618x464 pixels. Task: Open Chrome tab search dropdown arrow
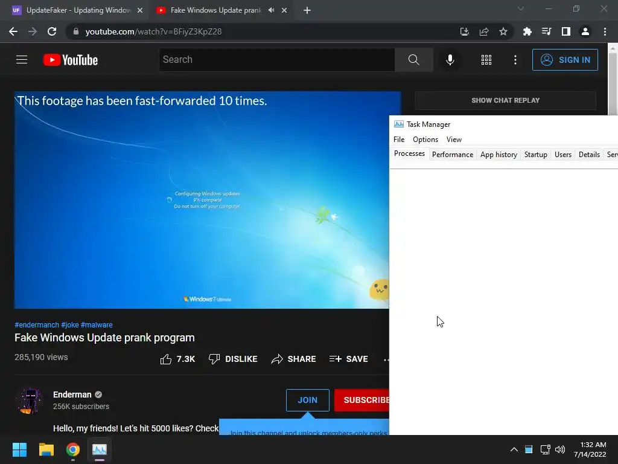pyautogui.click(x=521, y=8)
